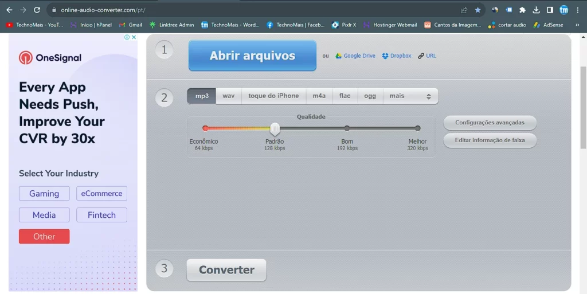The height and width of the screenshot is (294, 587).
Task: Open Configurações avançadas
Action: (x=490, y=123)
